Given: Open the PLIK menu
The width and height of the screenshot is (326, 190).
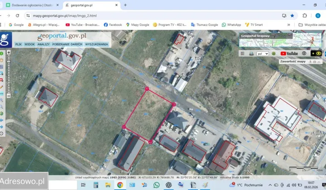Looking at the screenshot, I should click(x=19, y=44).
